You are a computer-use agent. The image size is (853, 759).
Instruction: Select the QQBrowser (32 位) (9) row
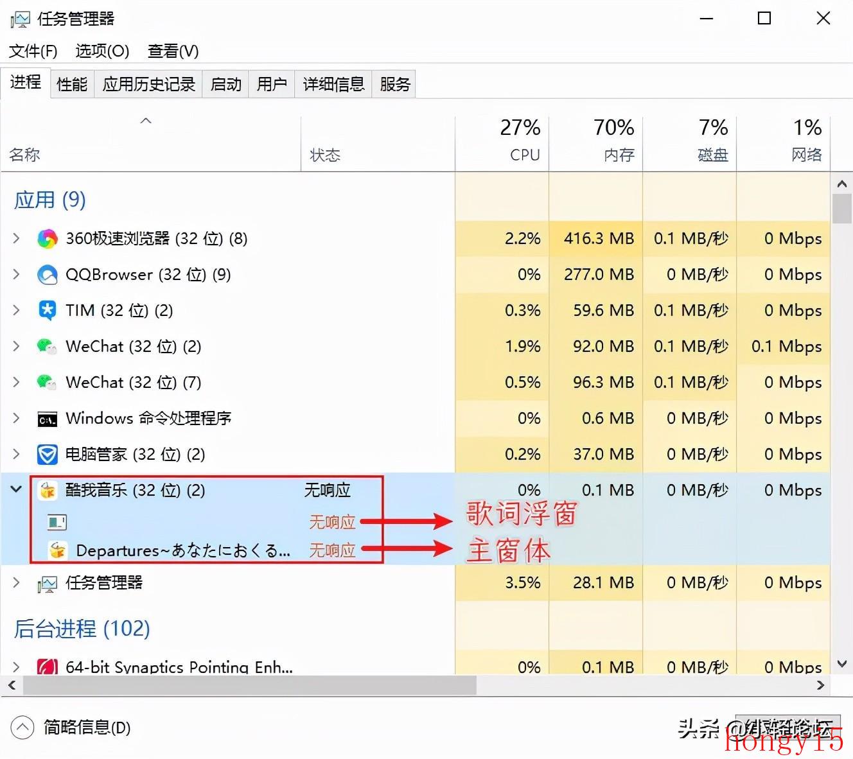coord(415,275)
